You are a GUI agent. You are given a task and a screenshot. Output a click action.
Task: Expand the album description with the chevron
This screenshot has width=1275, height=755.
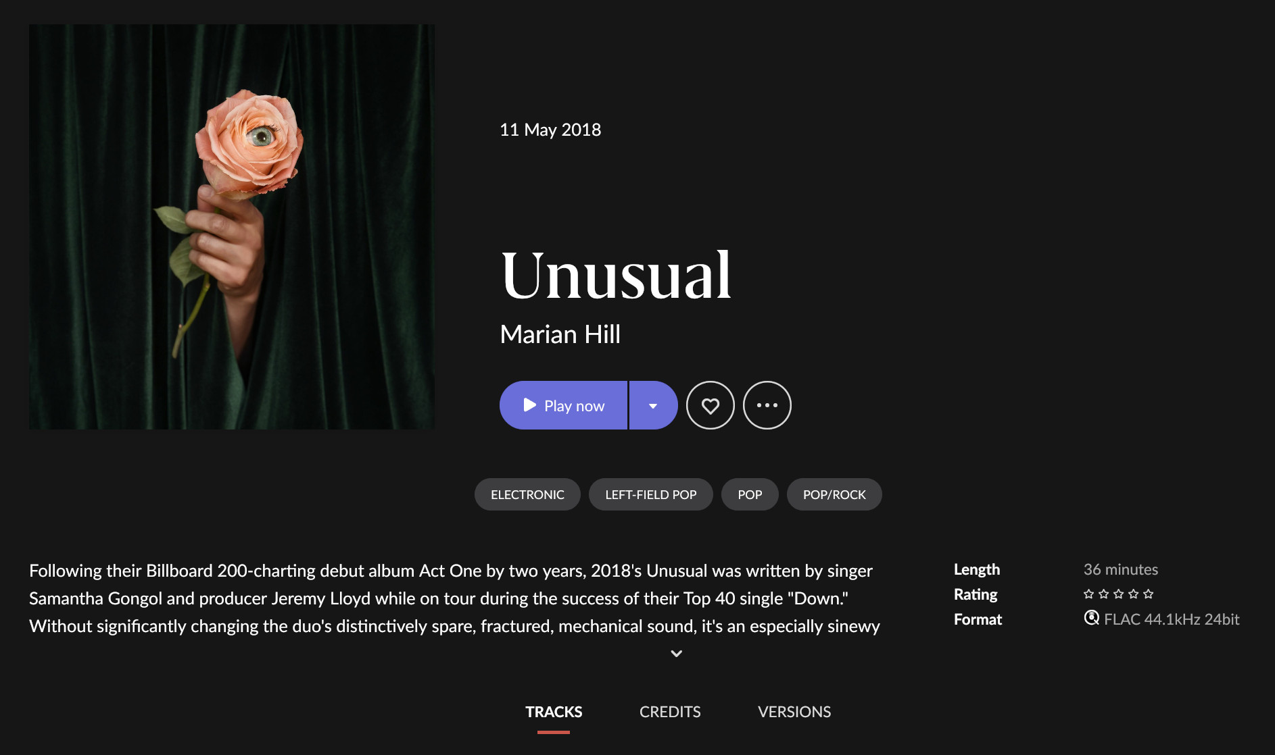click(676, 654)
